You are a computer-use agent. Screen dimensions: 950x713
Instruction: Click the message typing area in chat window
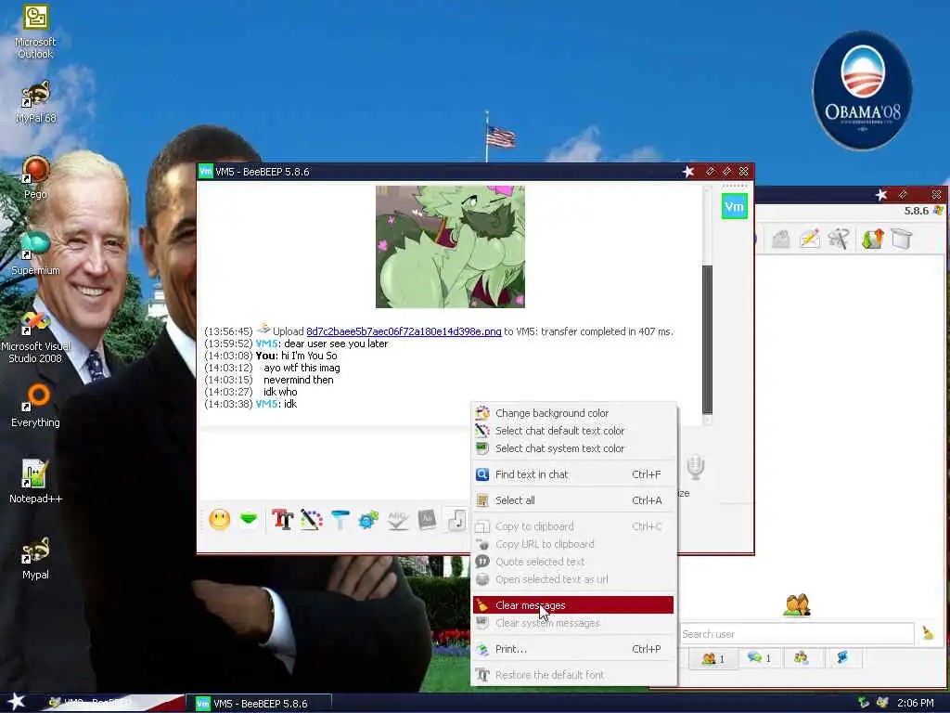pyautogui.click(x=336, y=465)
